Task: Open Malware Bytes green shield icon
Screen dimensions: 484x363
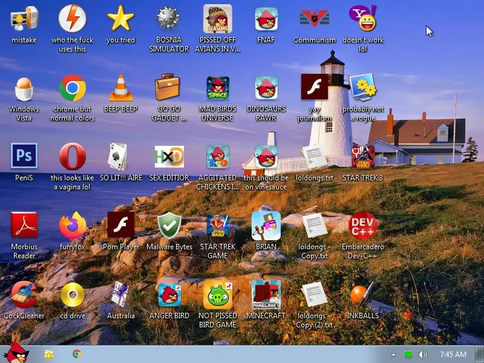Action: point(169,225)
